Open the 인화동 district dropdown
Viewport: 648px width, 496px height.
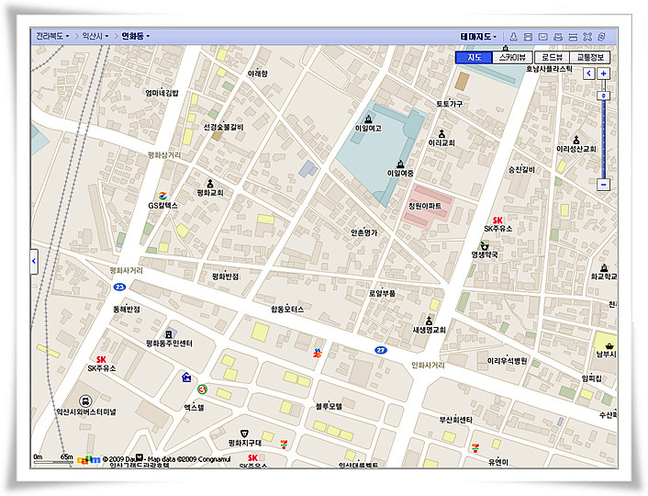(x=136, y=36)
